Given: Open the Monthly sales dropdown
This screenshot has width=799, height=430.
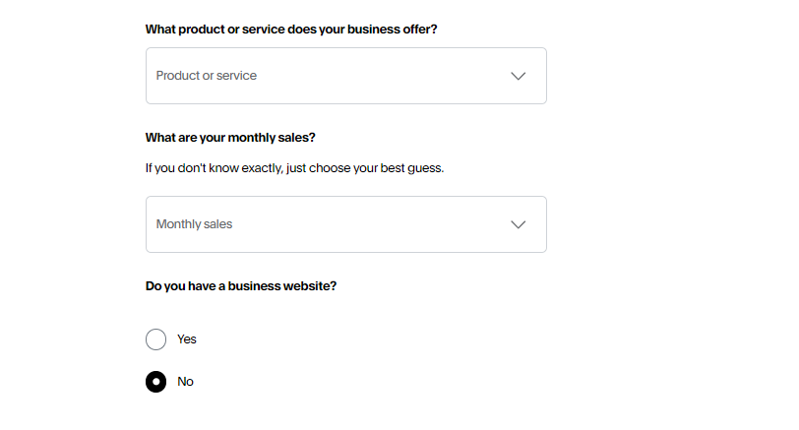Looking at the screenshot, I should (x=345, y=224).
